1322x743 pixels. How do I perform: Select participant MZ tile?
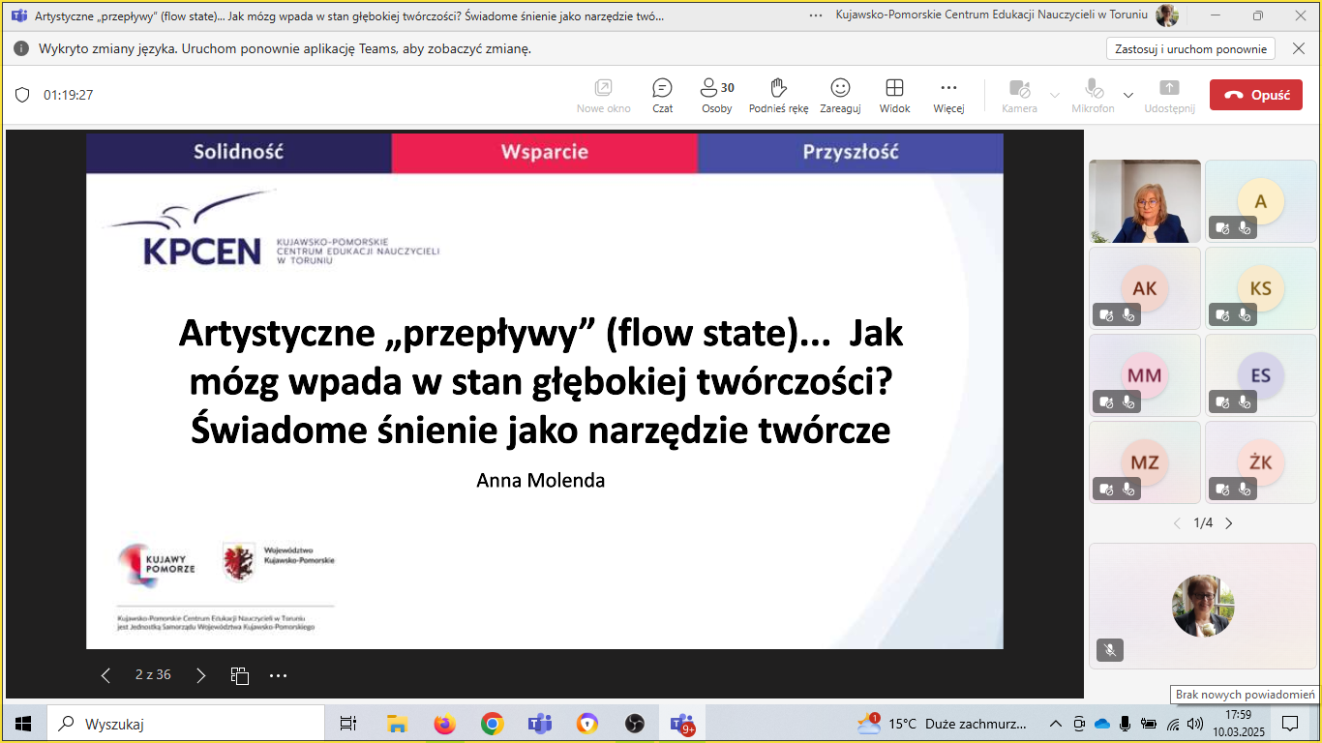pos(1145,462)
